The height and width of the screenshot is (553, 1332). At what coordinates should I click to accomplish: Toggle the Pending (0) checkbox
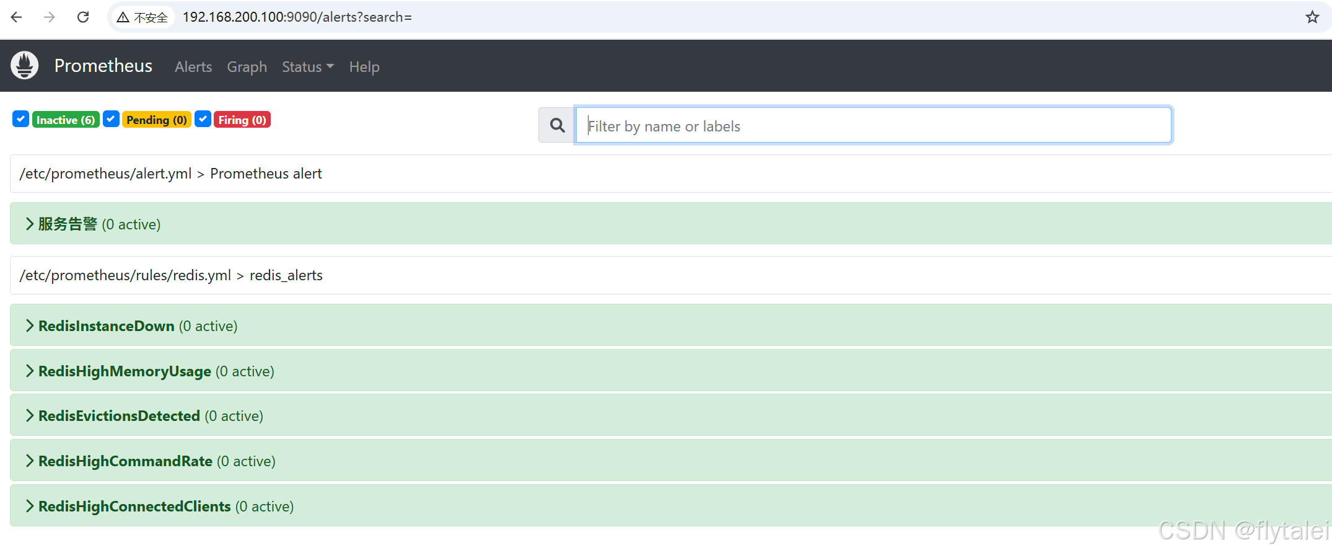[x=111, y=119]
